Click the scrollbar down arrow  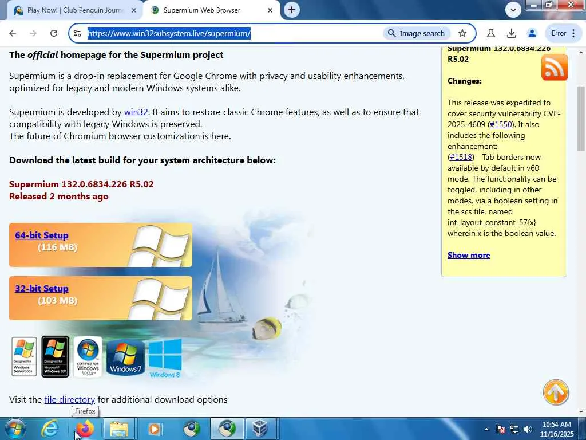[x=581, y=412]
